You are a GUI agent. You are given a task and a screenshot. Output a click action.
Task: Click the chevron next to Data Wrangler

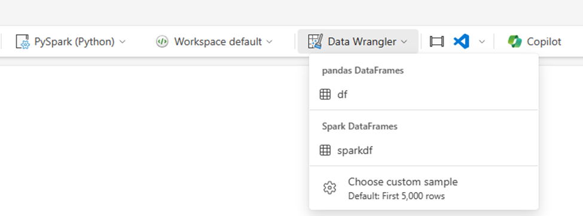point(405,42)
